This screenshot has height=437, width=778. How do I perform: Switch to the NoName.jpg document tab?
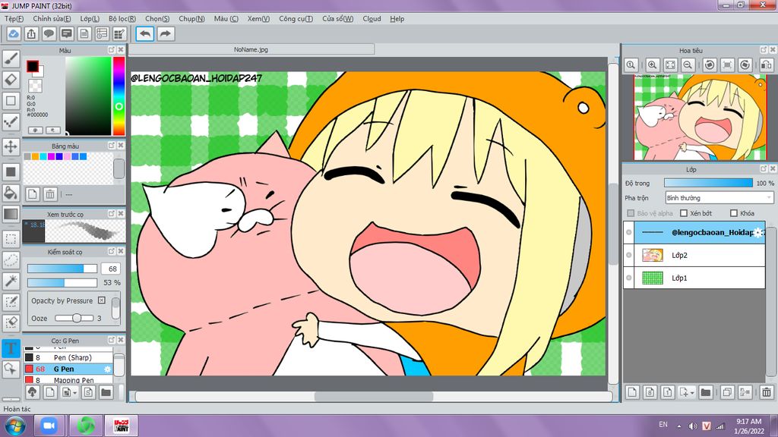(251, 49)
